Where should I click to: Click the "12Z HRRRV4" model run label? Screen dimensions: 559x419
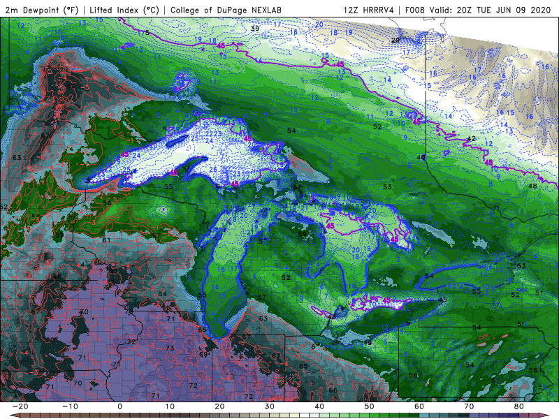[x=369, y=10]
